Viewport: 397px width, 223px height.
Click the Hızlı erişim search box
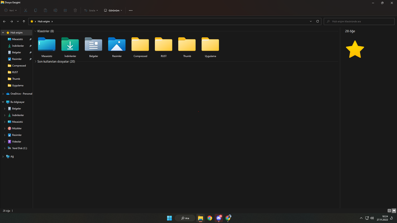tap(359, 22)
